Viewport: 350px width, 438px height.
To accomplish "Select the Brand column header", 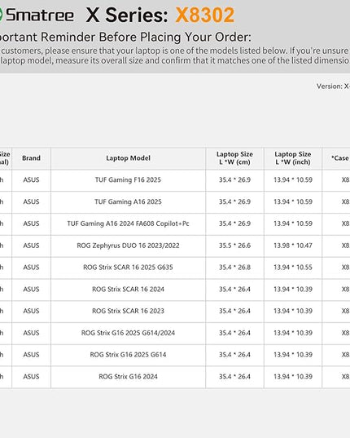I will pyautogui.click(x=31, y=158).
